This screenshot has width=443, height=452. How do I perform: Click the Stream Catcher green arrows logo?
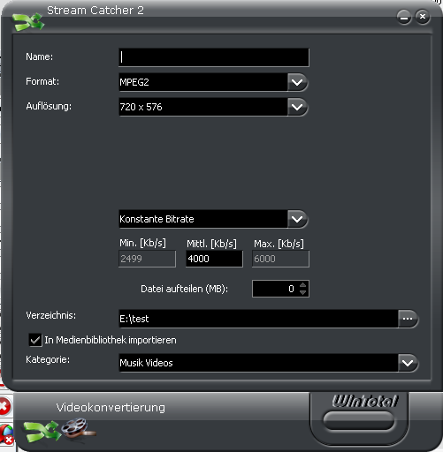point(28,22)
